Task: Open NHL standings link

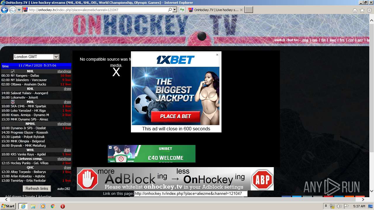Action: [x=64, y=71]
